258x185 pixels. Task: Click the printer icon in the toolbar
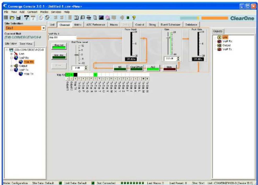click(89, 18)
